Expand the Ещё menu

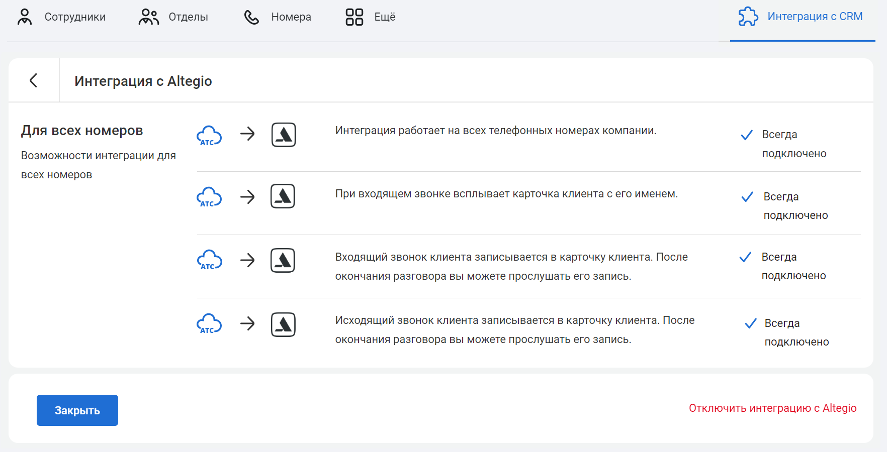click(x=371, y=17)
